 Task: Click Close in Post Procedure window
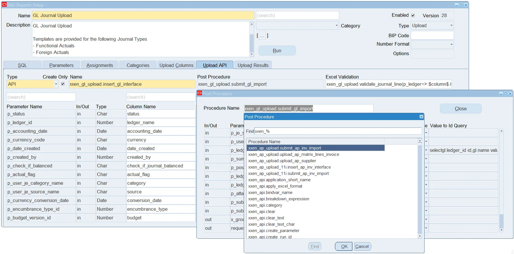[461, 109]
